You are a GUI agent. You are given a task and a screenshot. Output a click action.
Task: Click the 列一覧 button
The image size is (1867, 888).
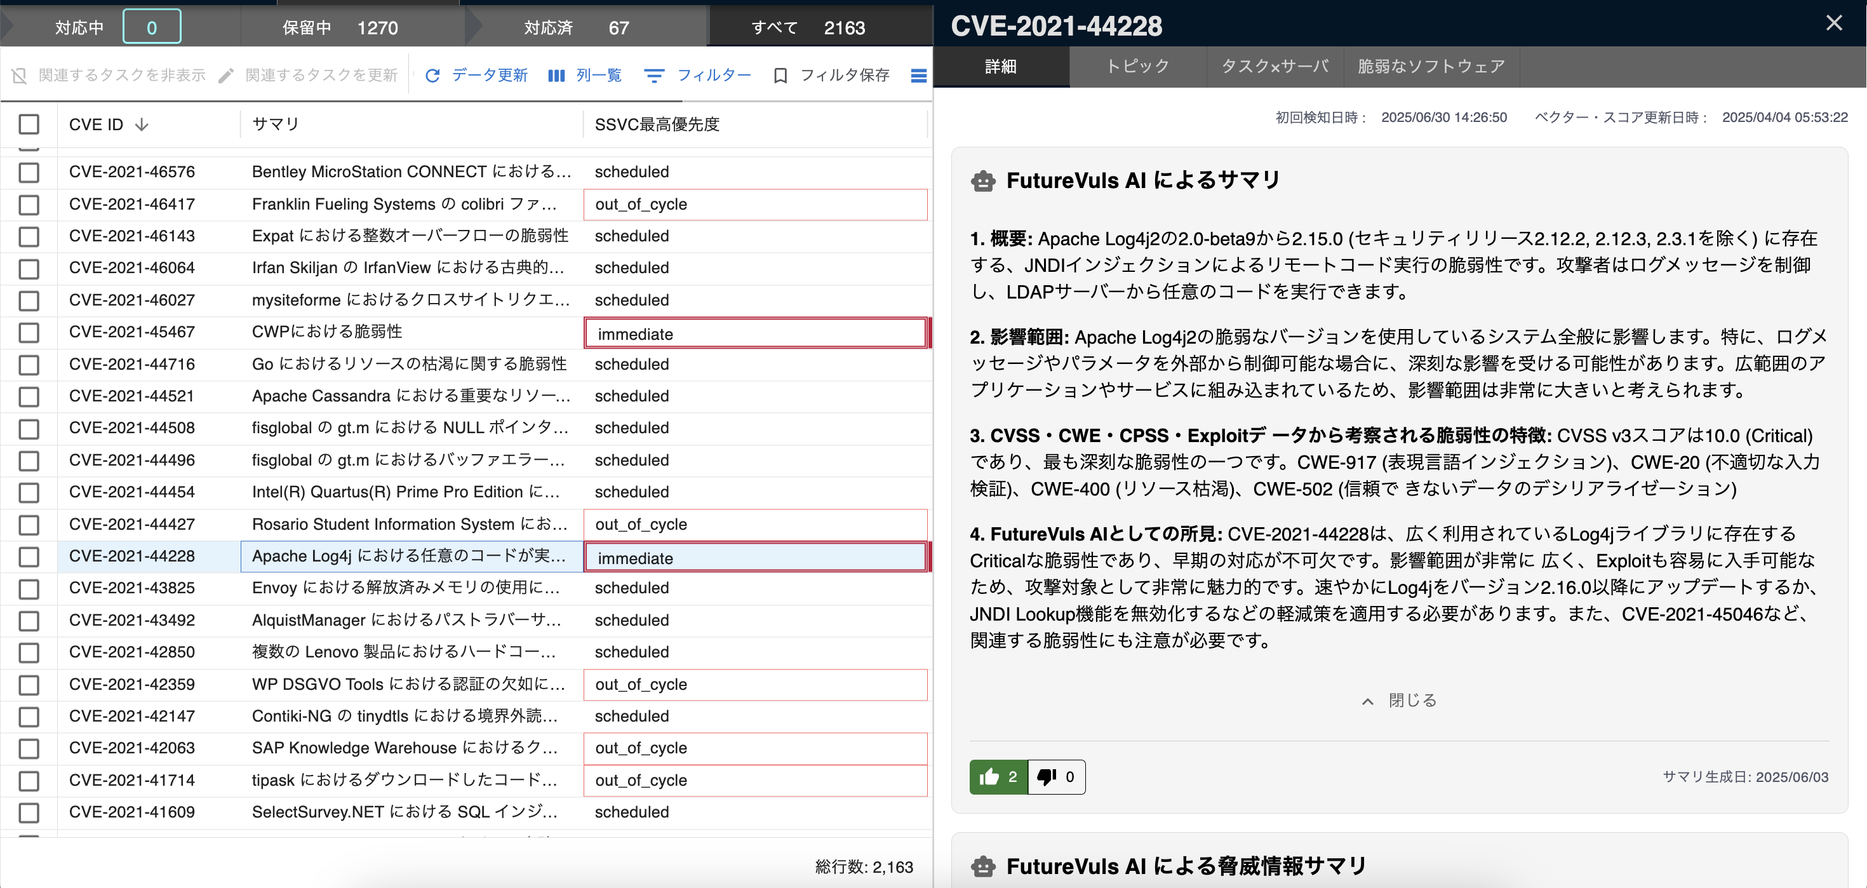[585, 76]
